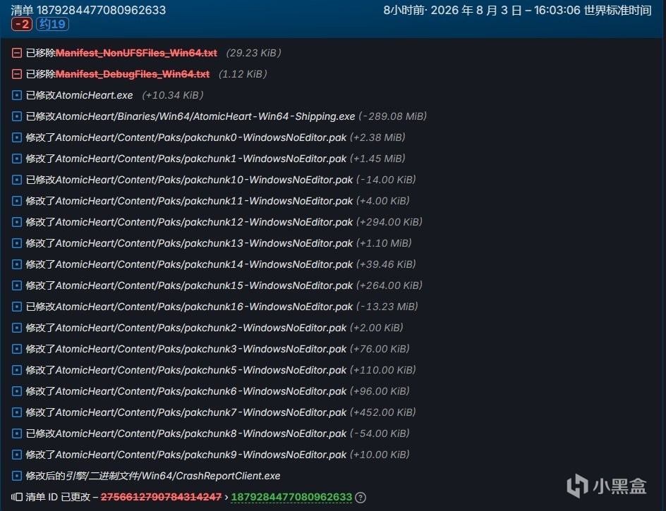Screen dimensions: 666x511
Task: Click modified icon beside pakchunk16-WindowsNoEditor.pak
Action: click(x=17, y=307)
